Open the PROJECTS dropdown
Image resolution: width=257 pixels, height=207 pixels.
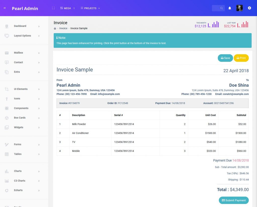90,8
